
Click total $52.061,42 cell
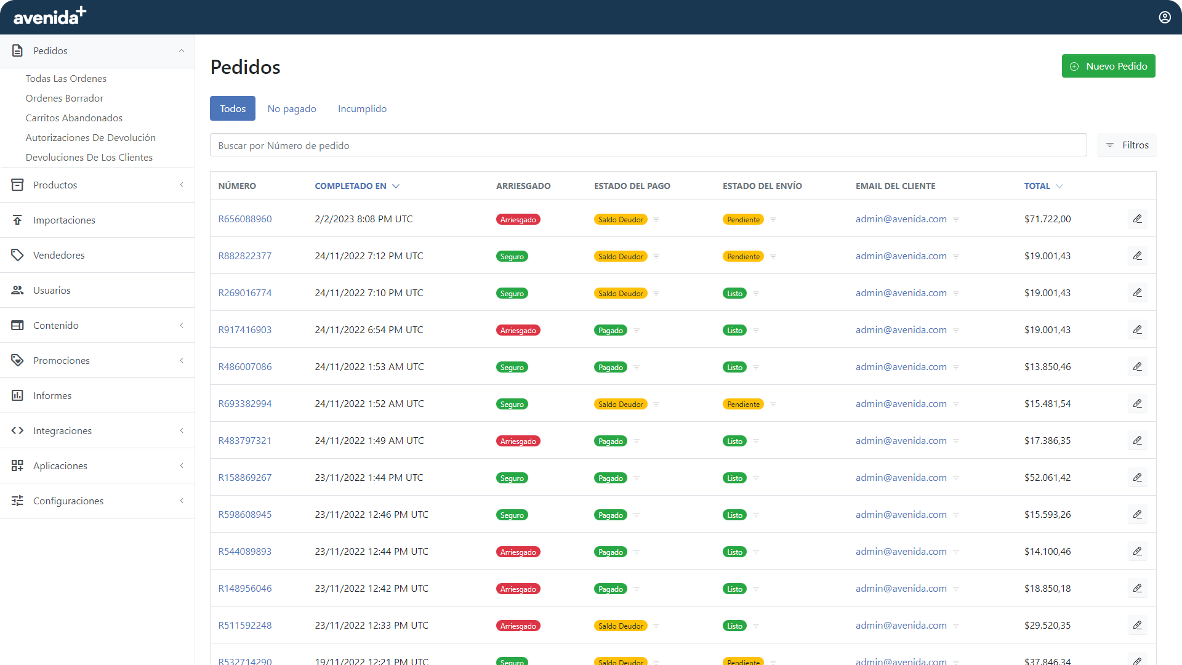coord(1048,477)
